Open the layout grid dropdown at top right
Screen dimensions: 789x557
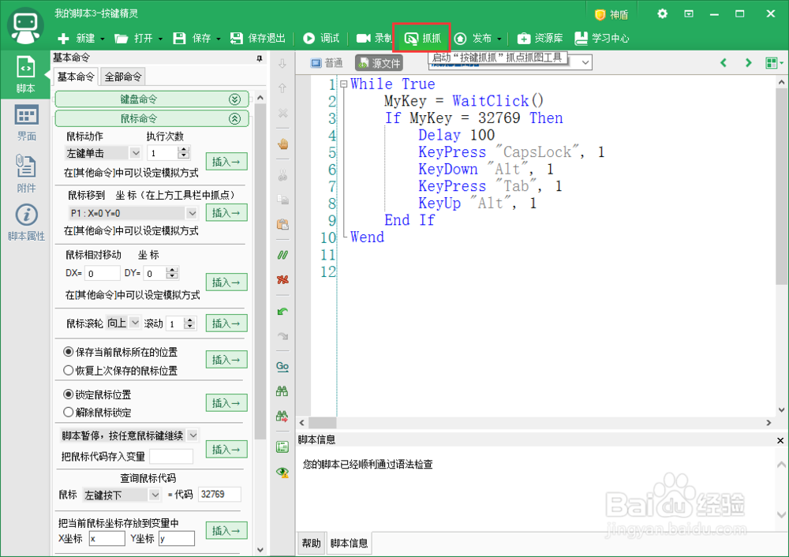coord(774,63)
